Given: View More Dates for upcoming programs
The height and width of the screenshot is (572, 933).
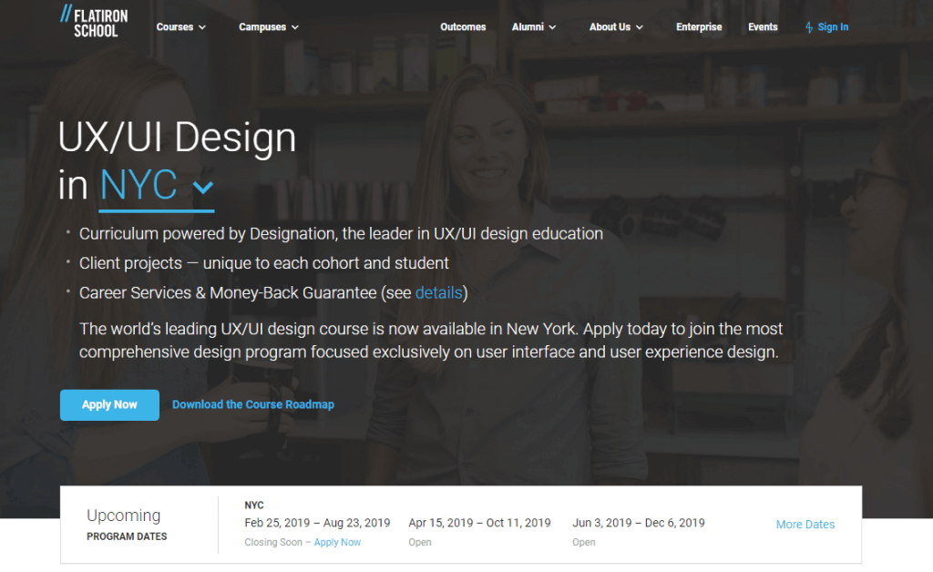Looking at the screenshot, I should [x=805, y=525].
